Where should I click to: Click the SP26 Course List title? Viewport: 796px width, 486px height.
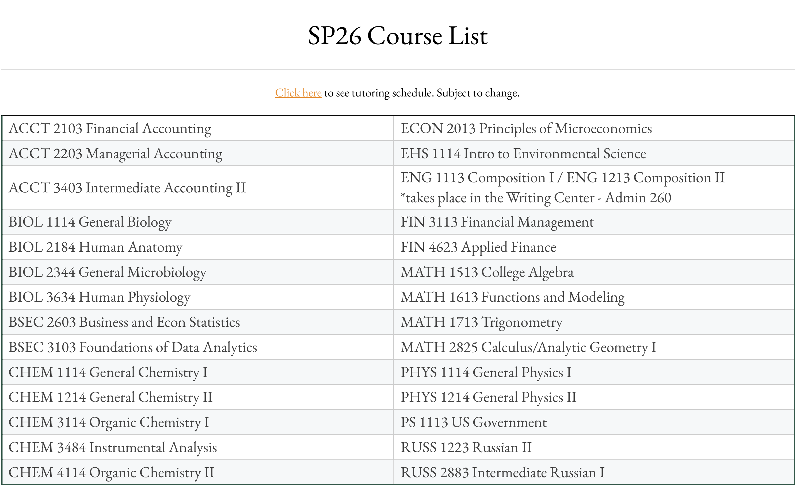[x=398, y=36]
